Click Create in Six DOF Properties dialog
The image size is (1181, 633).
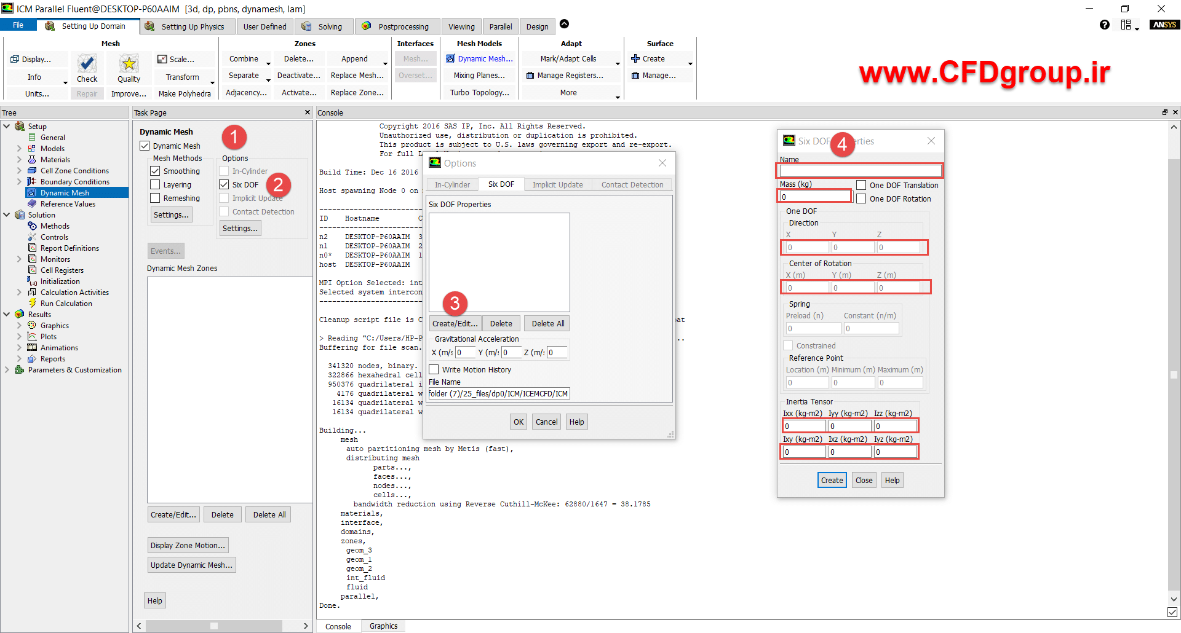pos(832,481)
